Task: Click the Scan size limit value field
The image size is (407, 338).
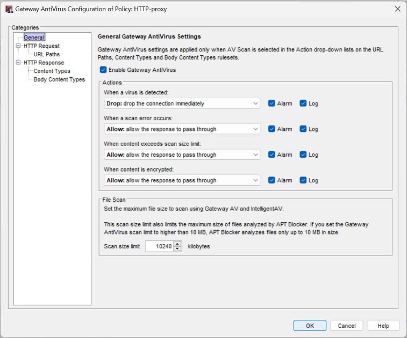Action: pos(160,246)
